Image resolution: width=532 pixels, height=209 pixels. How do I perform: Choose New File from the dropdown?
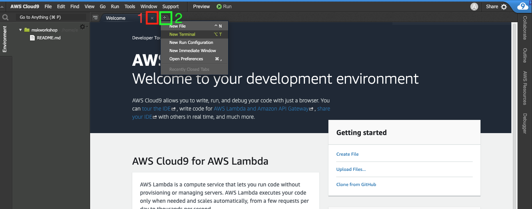coord(194,26)
